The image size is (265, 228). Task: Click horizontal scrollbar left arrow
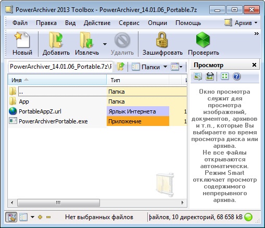point(12,202)
